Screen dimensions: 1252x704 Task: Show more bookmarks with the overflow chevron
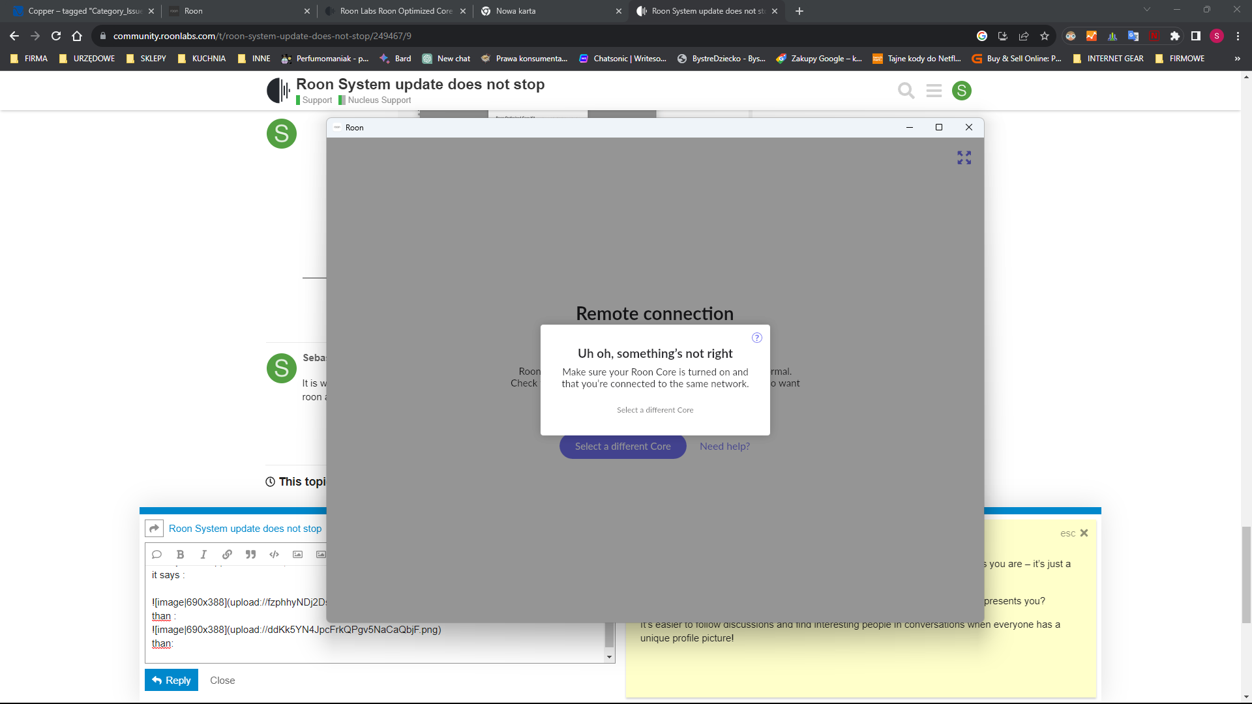[1237, 59]
